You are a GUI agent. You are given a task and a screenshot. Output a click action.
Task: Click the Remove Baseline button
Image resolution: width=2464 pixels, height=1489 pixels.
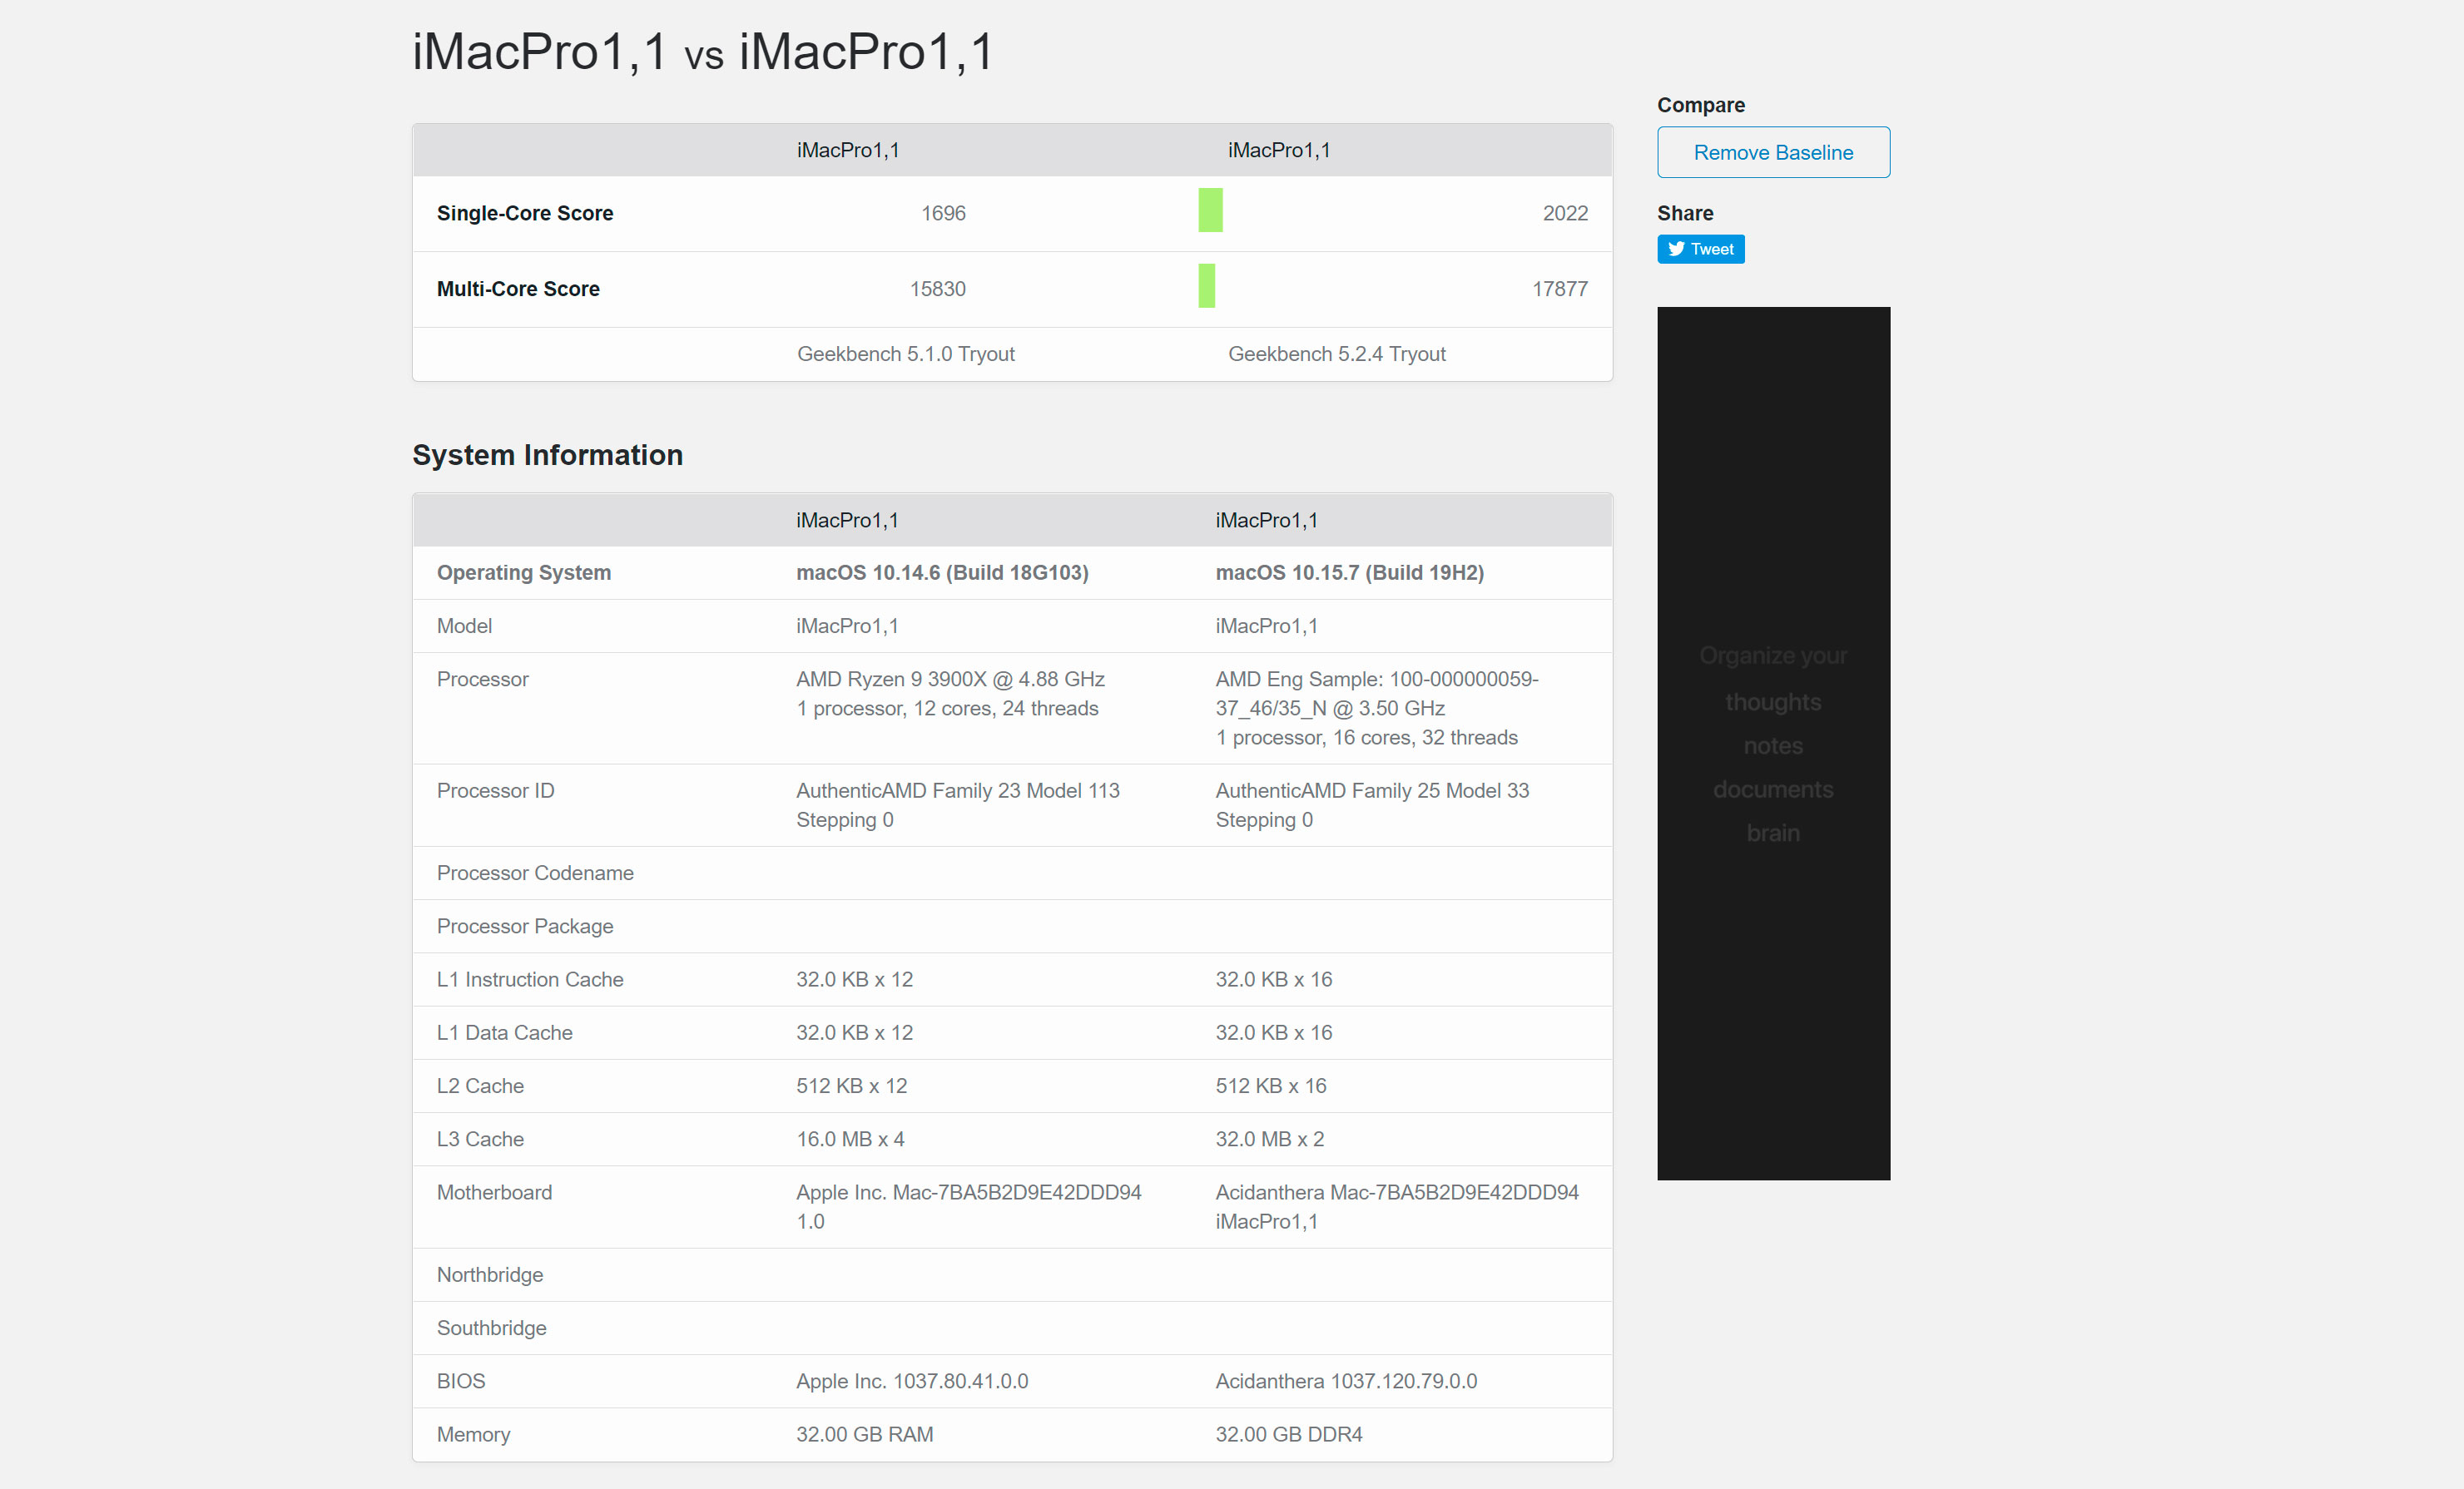(x=1773, y=152)
